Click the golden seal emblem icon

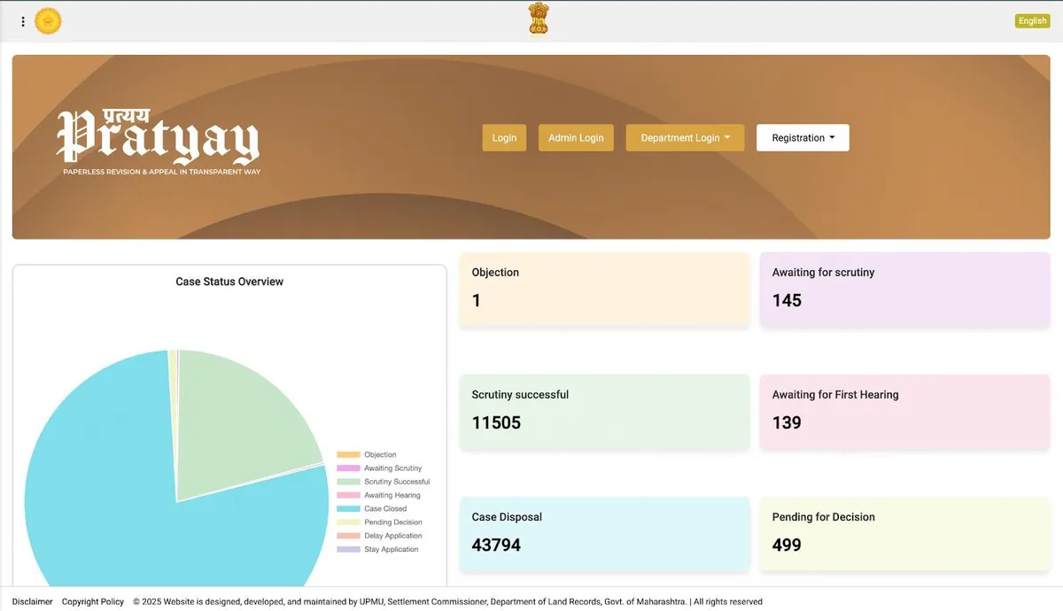48,20
